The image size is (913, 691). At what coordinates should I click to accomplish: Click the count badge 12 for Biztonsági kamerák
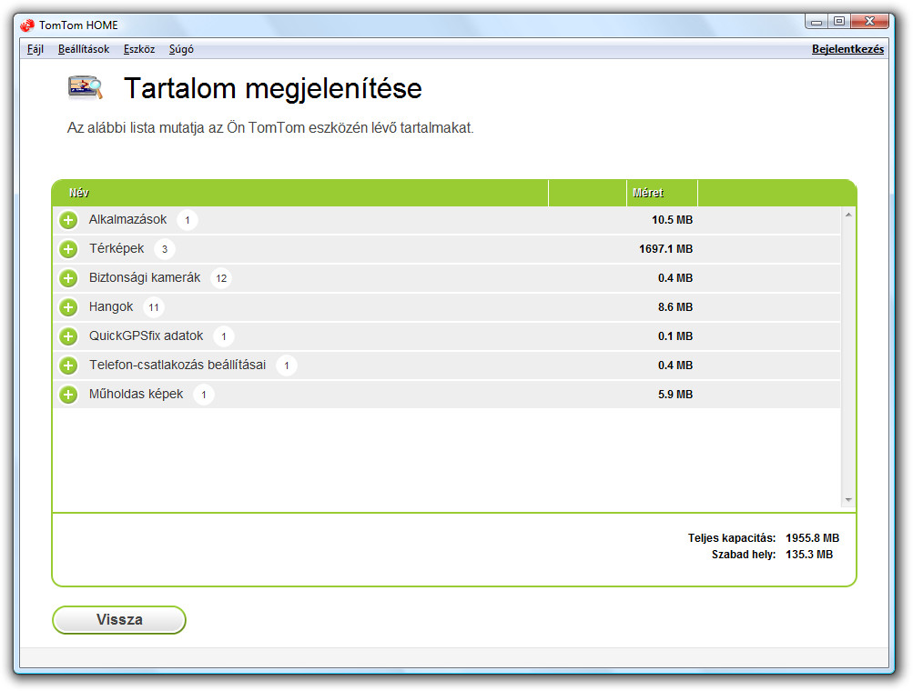221,278
